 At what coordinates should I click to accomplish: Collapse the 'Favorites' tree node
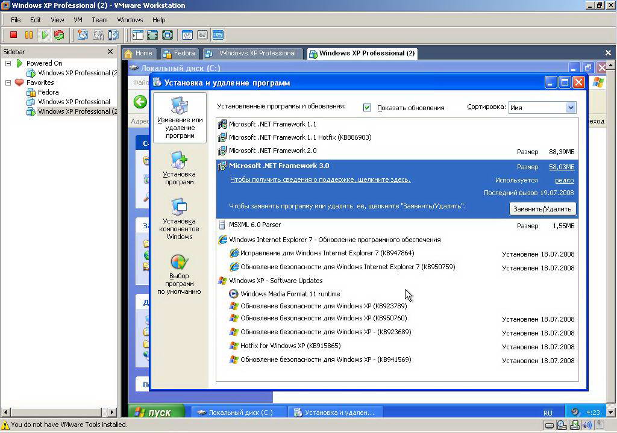pos(8,83)
